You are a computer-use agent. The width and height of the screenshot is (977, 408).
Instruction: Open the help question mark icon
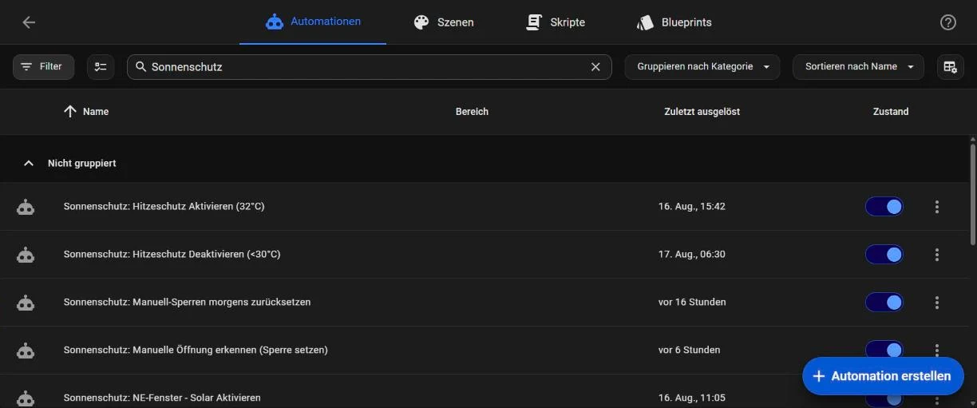click(947, 22)
